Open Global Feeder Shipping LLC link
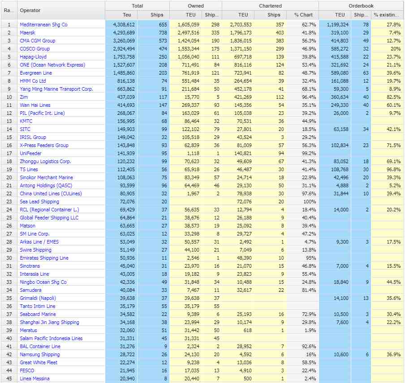 [x=49, y=218]
